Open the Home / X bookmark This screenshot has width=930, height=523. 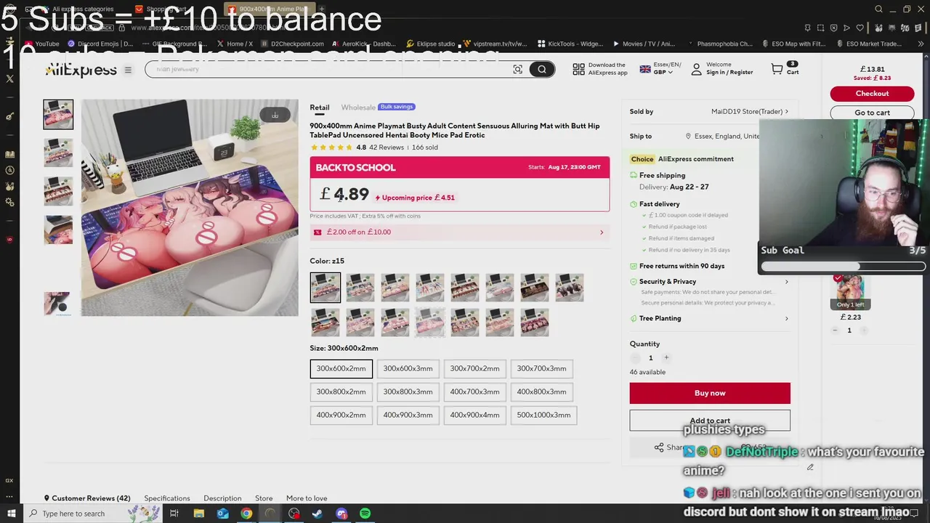[234, 44]
